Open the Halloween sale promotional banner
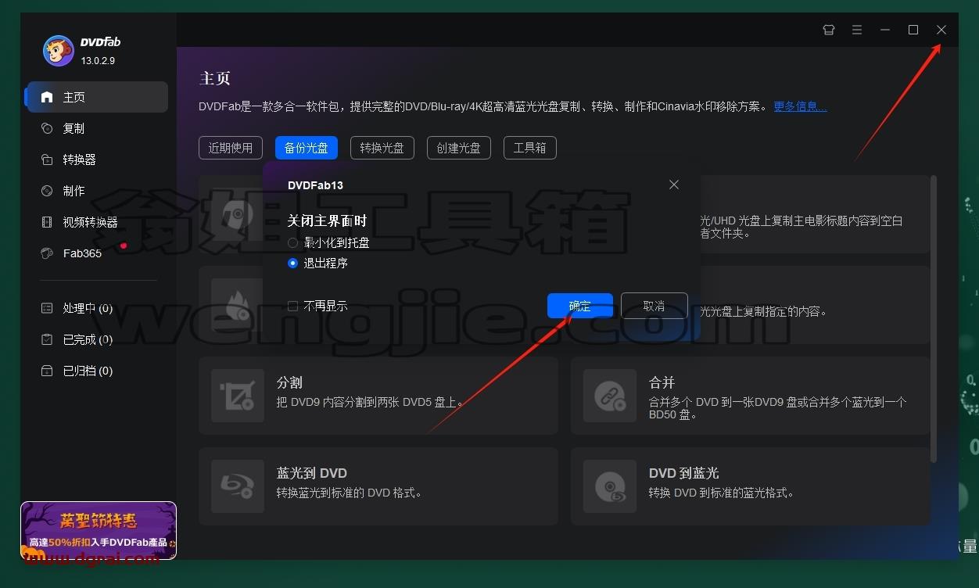The width and height of the screenshot is (979, 588). coord(99,530)
